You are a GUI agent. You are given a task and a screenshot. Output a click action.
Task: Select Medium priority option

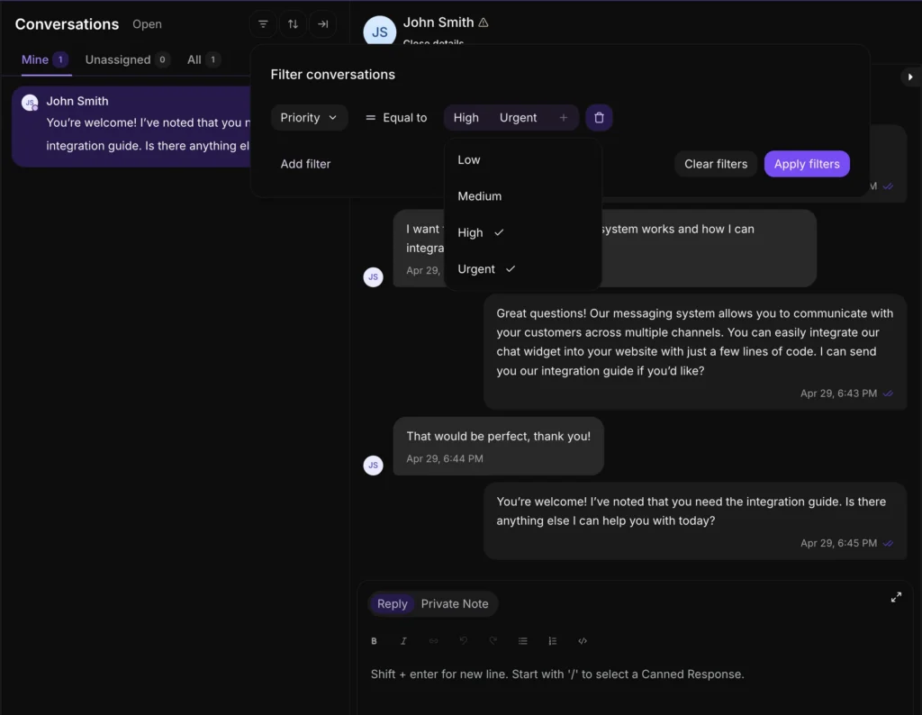point(523,196)
